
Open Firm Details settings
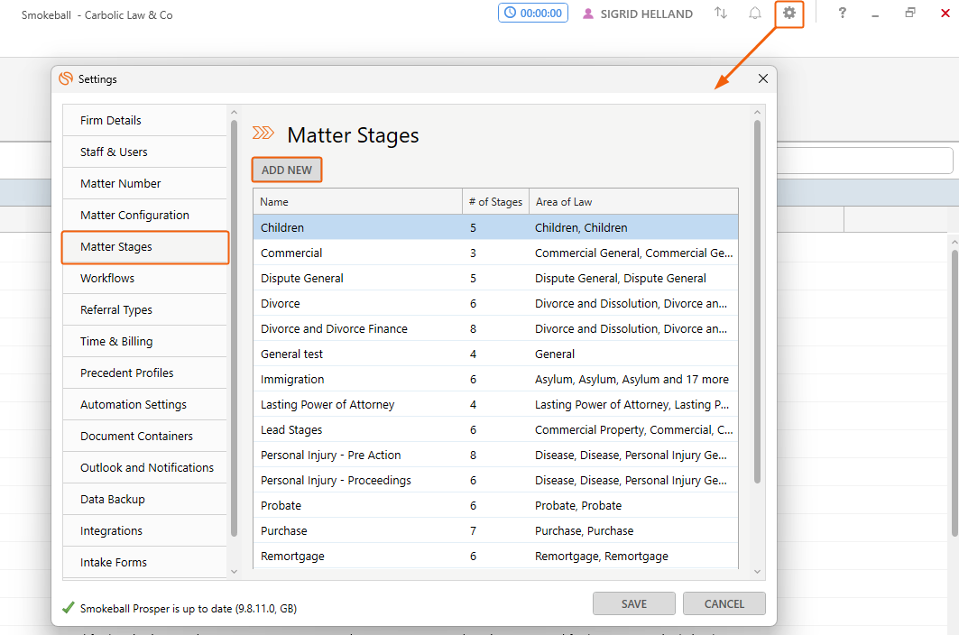point(144,120)
